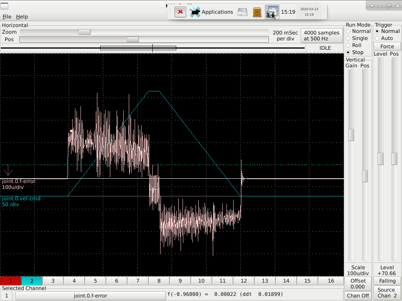Select the Single run mode
402x301 pixels.
348,38
